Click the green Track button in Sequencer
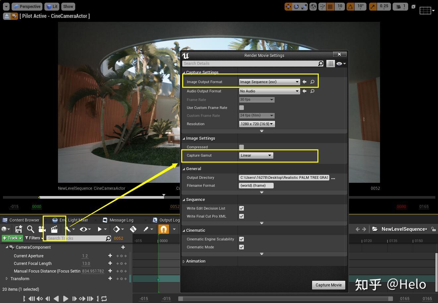The height and width of the screenshot is (303, 438). [x=12, y=238]
